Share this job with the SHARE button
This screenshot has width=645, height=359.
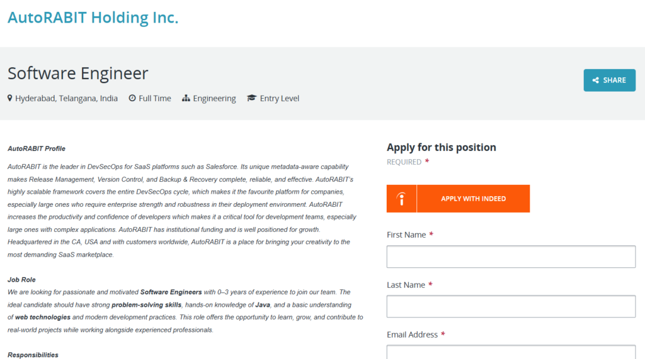pos(609,80)
